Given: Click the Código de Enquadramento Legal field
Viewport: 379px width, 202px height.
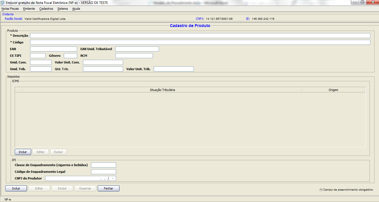Looking at the screenshot, I should [x=104, y=172].
